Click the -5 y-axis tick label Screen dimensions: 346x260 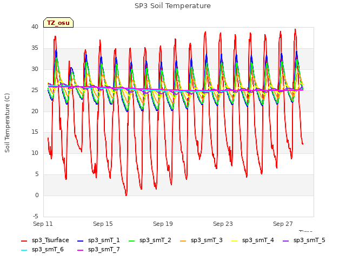pyautogui.click(x=36, y=216)
